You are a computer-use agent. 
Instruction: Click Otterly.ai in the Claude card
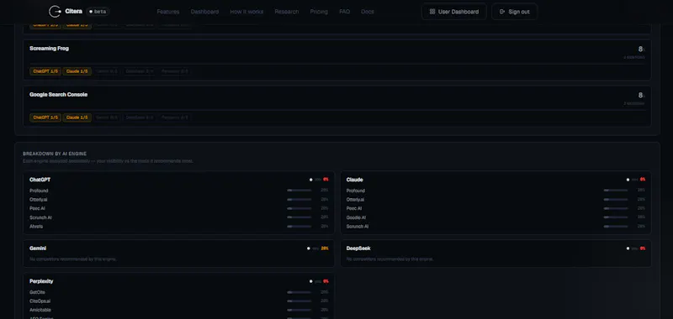click(355, 200)
